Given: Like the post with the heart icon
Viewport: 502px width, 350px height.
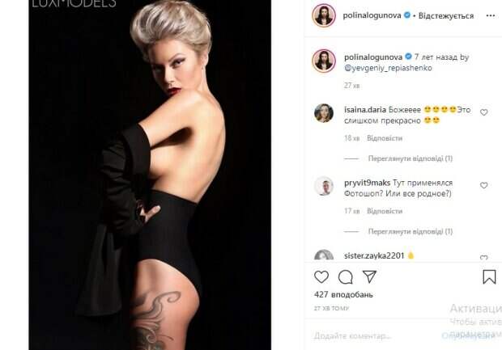Looking at the screenshot, I should pyautogui.click(x=321, y=276).
